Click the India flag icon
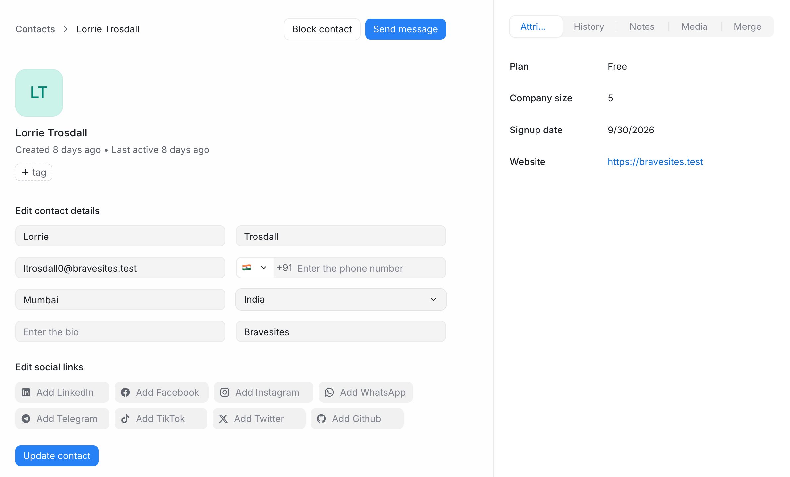Viewport: 790px width, 477px height. [247, 268]
